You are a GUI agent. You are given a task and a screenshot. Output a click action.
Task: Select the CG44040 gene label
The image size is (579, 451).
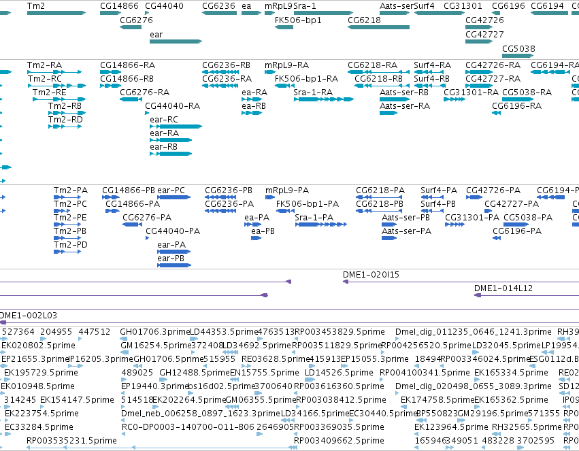164,6
